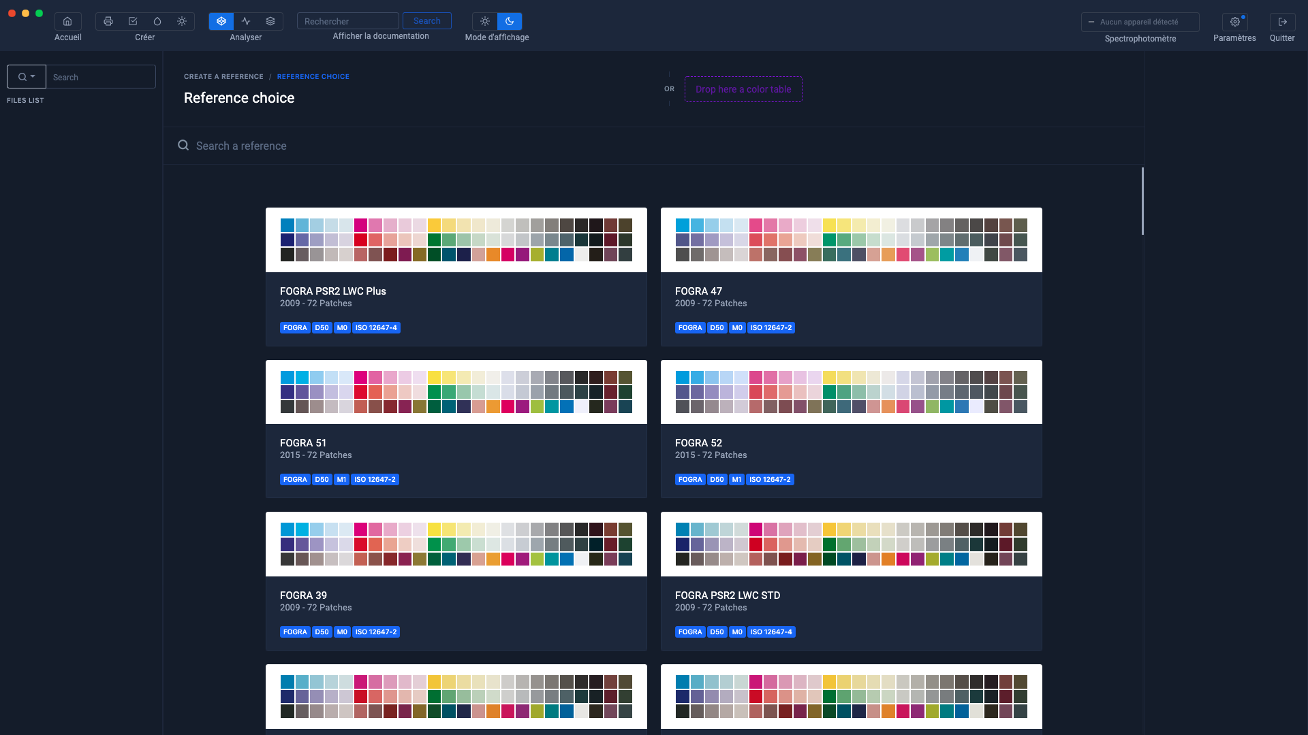This screenshot has height=735, width=1308.
Task: Switch to light display mode
Action: coord(485,21)
